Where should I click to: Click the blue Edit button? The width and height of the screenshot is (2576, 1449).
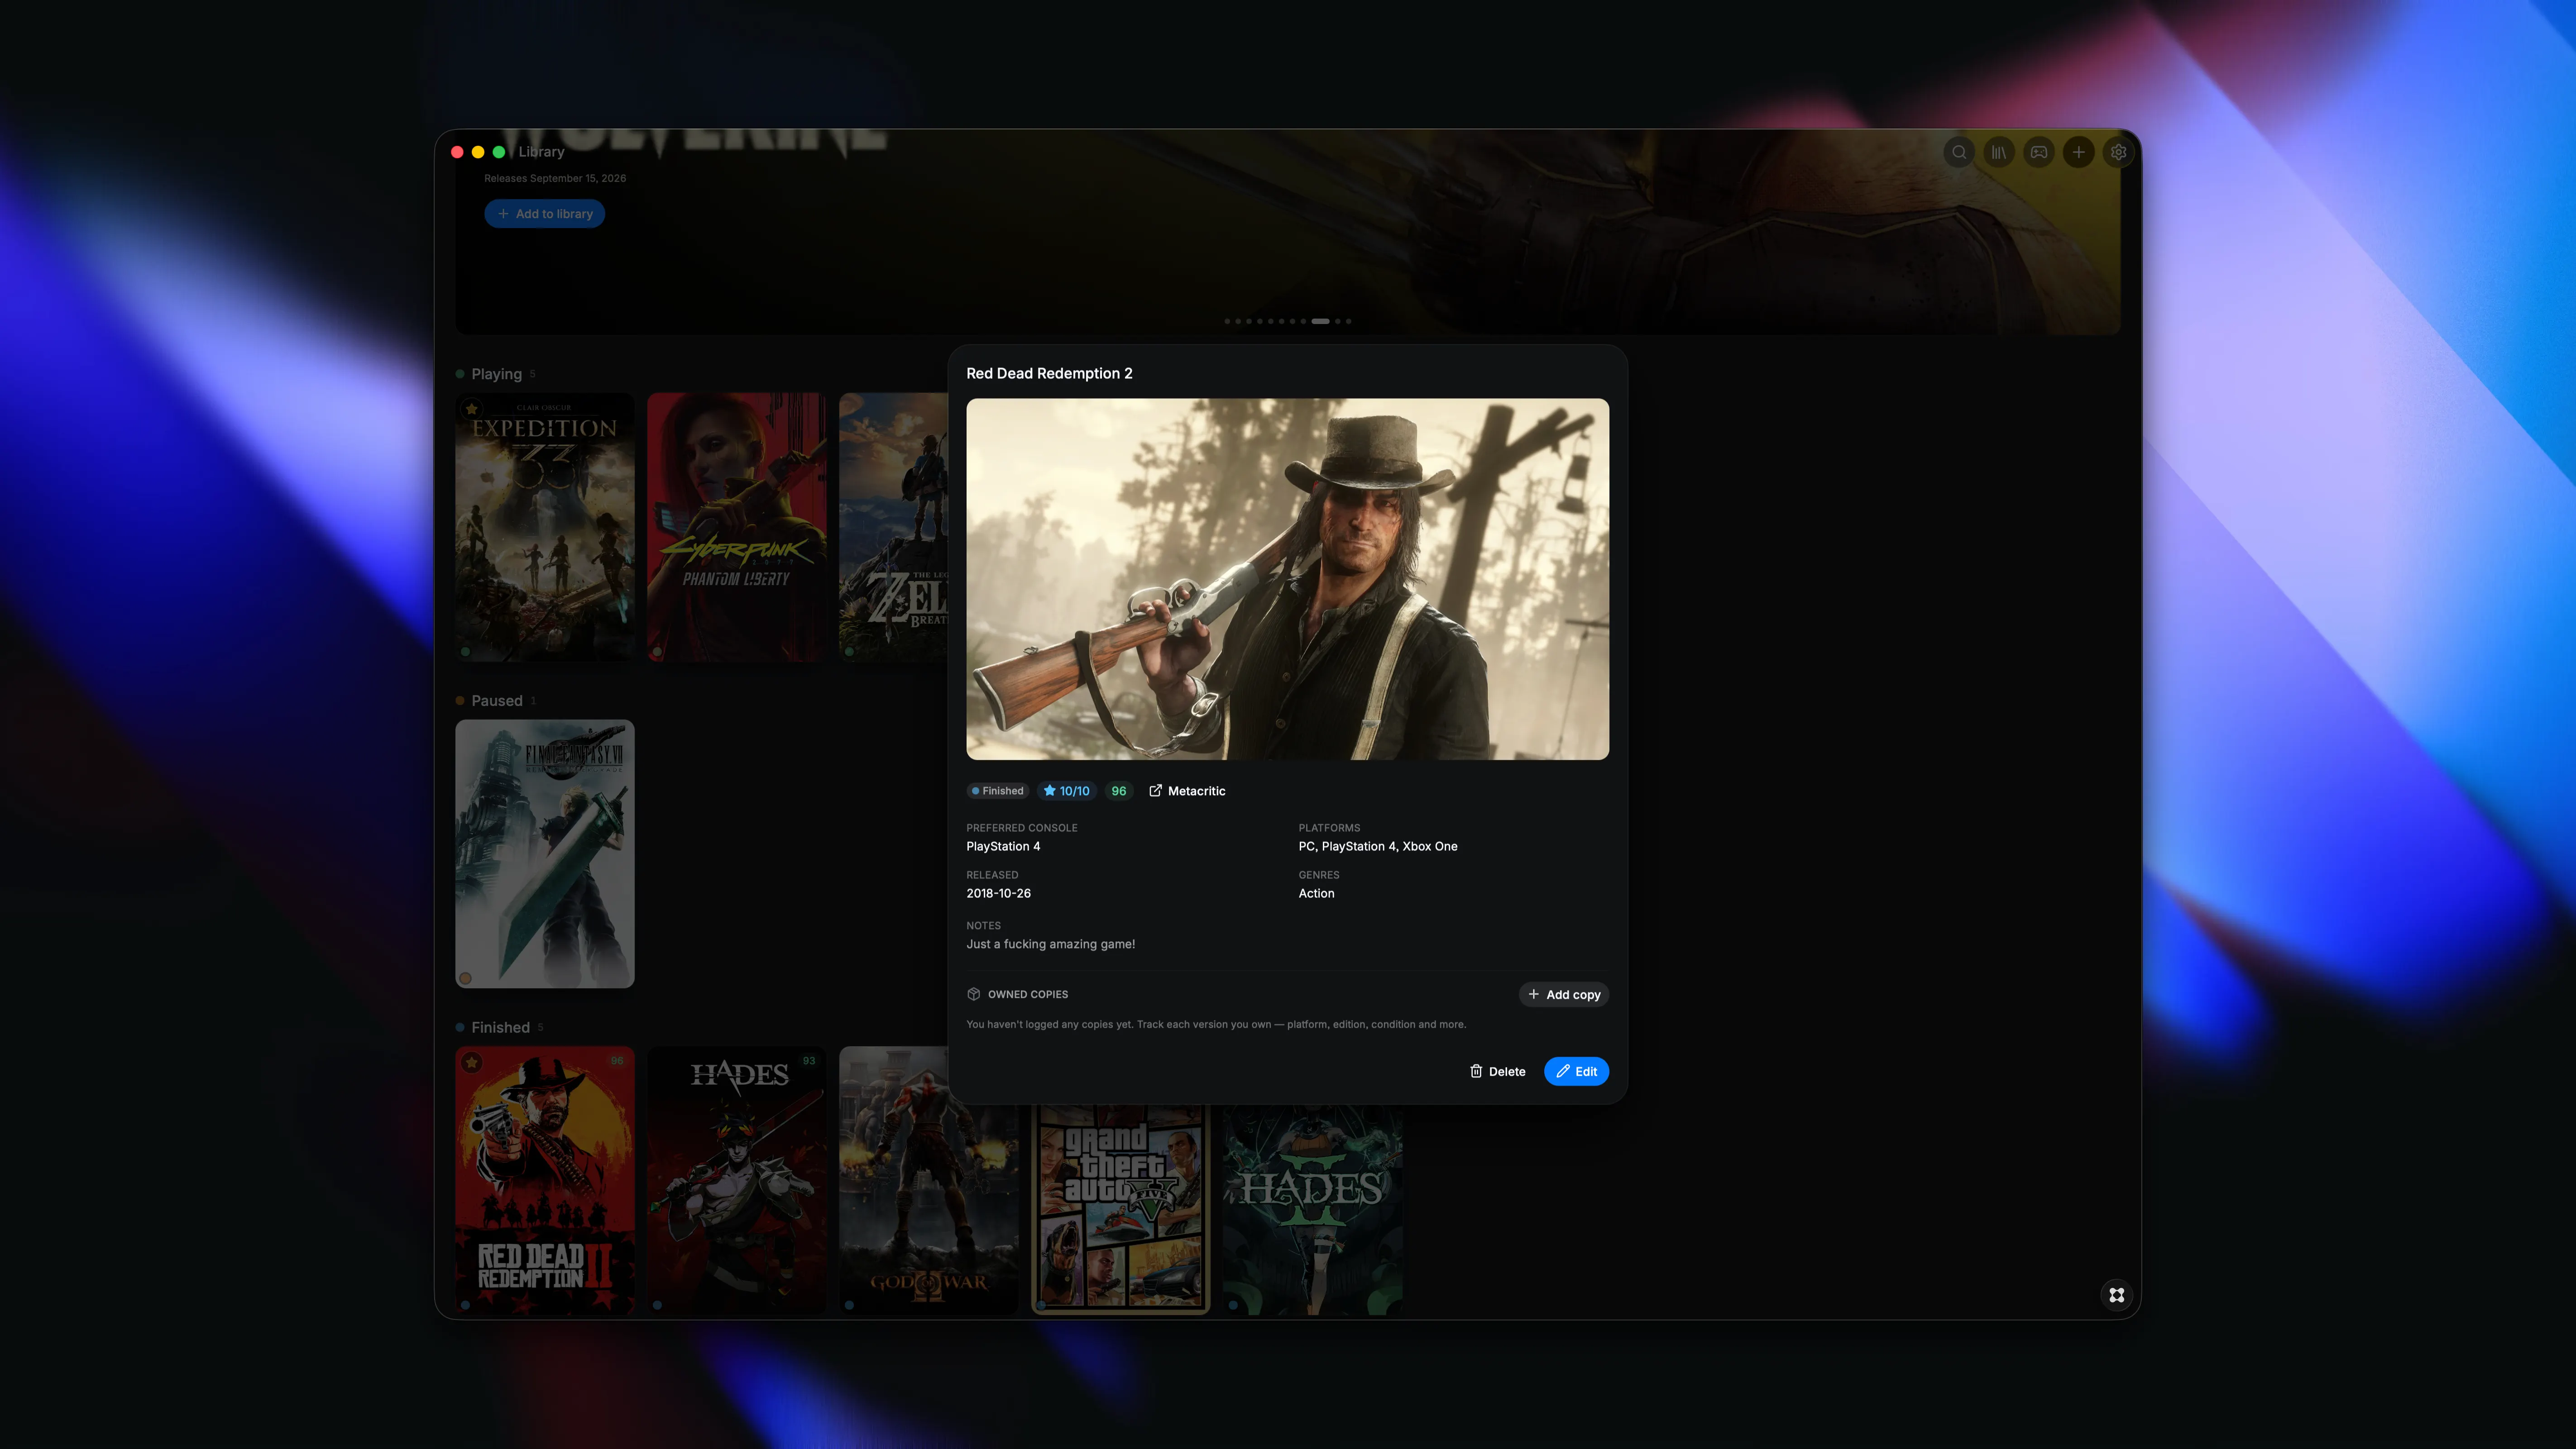tap(1577, 1071)
